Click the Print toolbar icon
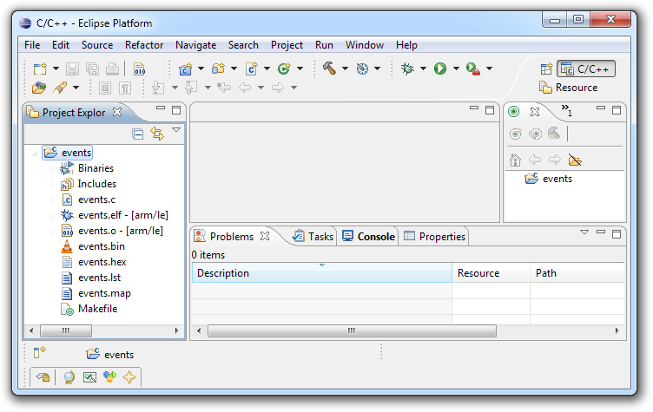Viewport: 653px width, 412px height. (x=112, y=69)
